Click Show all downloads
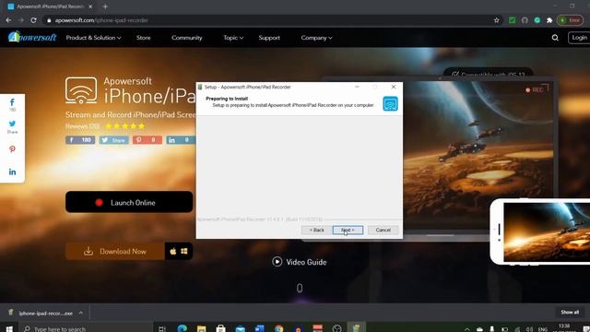 [570, 313]
